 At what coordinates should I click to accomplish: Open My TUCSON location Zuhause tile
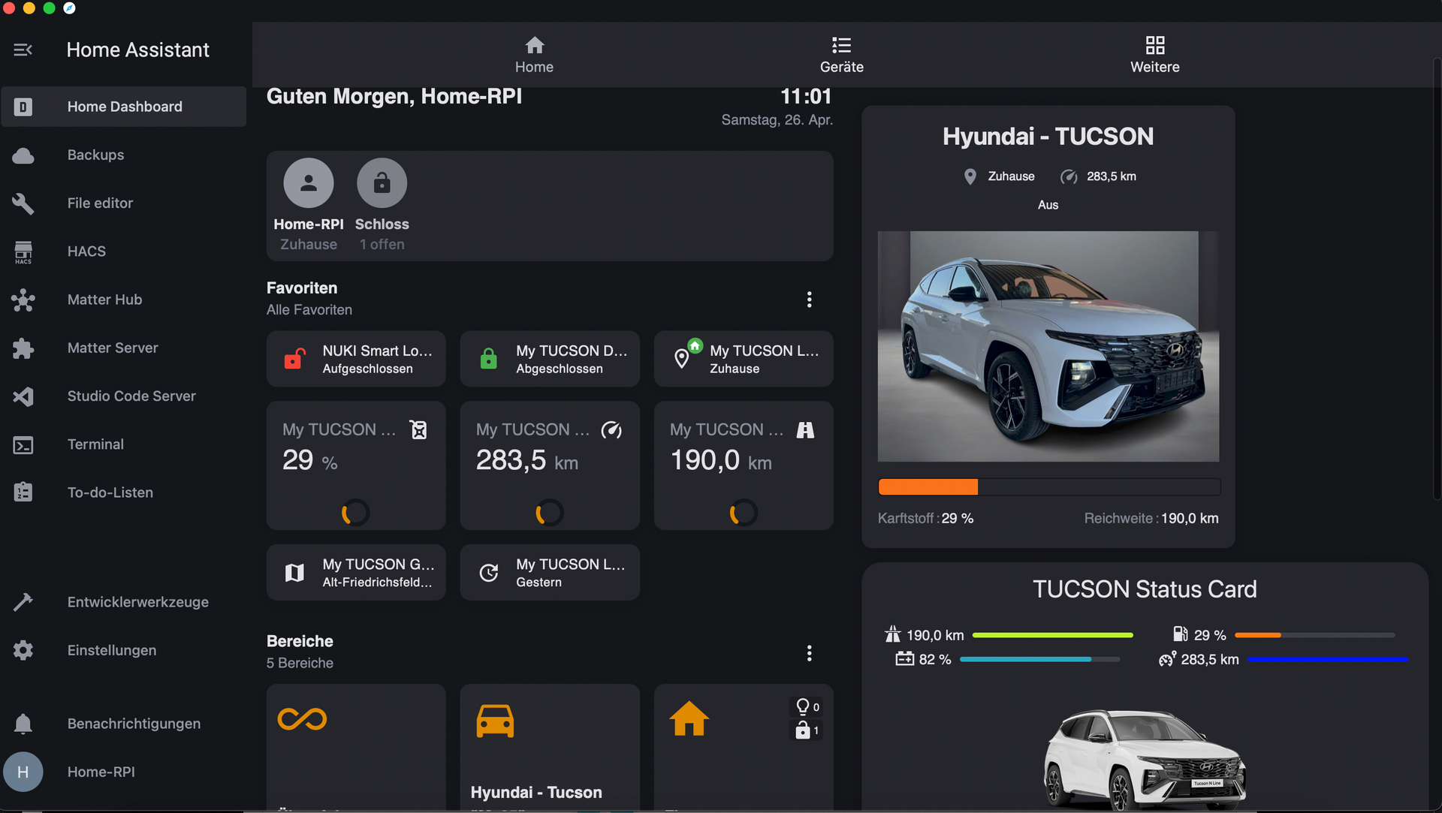[744, 359]
